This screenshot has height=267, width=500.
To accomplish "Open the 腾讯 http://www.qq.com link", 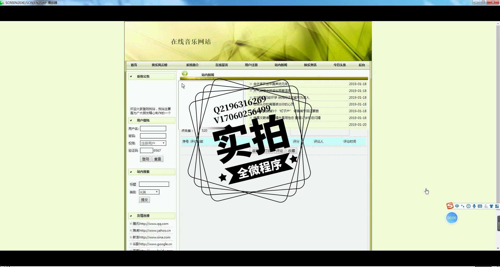I will [x=151, y=224].
